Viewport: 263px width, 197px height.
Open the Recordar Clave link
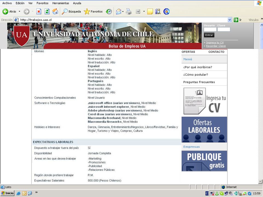tap(216, 46)
